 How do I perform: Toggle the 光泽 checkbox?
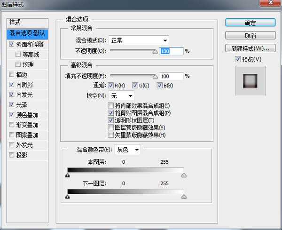(x=11, y=104)
